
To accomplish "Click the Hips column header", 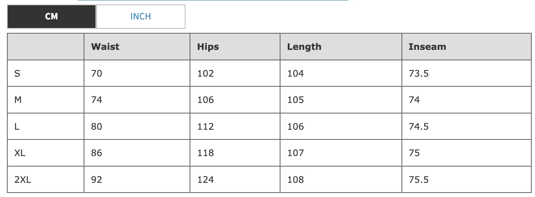I will pyautogui.click(x=208, y=47).
